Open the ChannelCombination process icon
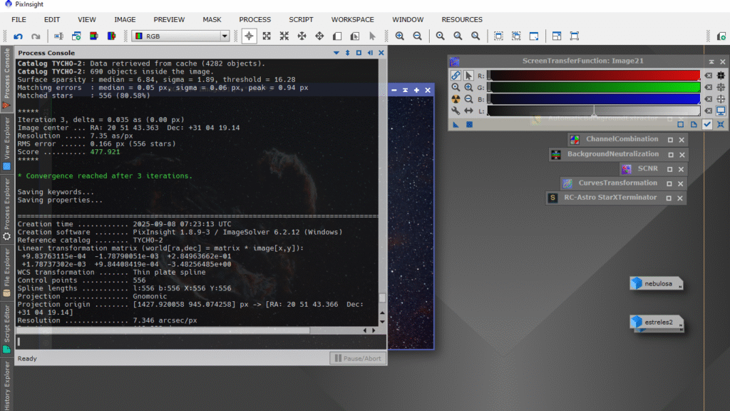 [575, 140]
